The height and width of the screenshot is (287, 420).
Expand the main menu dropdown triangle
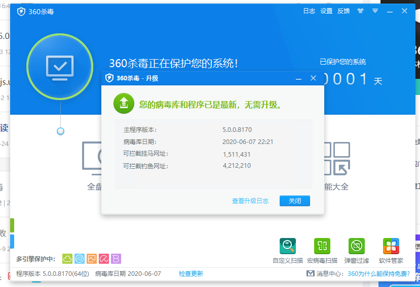click(375, 11)
